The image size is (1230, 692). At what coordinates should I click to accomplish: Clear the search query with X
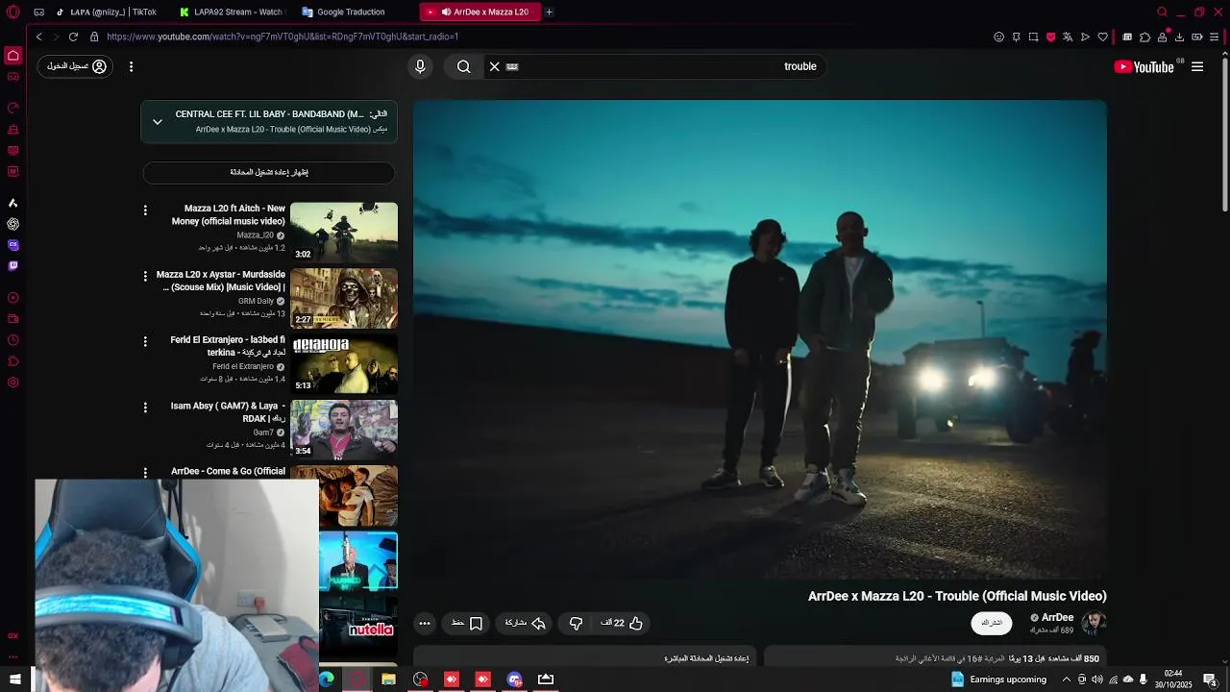[x=495, y=66]
